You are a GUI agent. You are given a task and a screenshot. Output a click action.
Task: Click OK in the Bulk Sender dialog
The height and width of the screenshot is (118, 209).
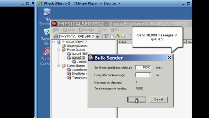137,100
